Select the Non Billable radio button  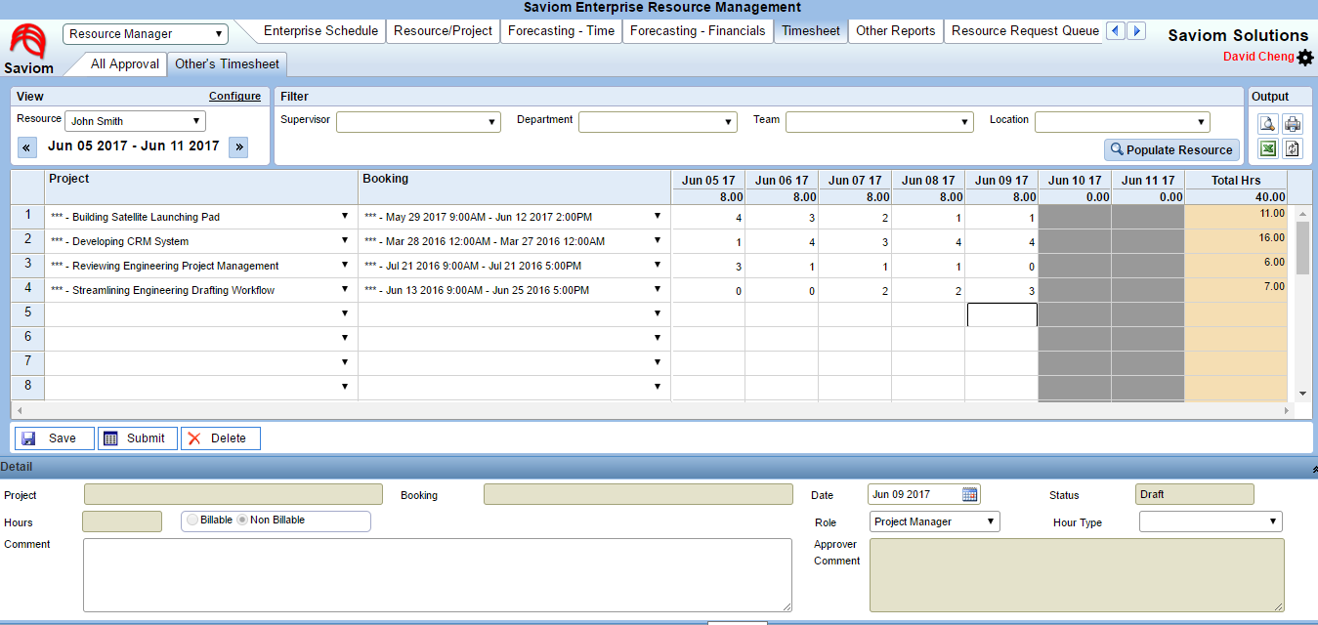243,521
